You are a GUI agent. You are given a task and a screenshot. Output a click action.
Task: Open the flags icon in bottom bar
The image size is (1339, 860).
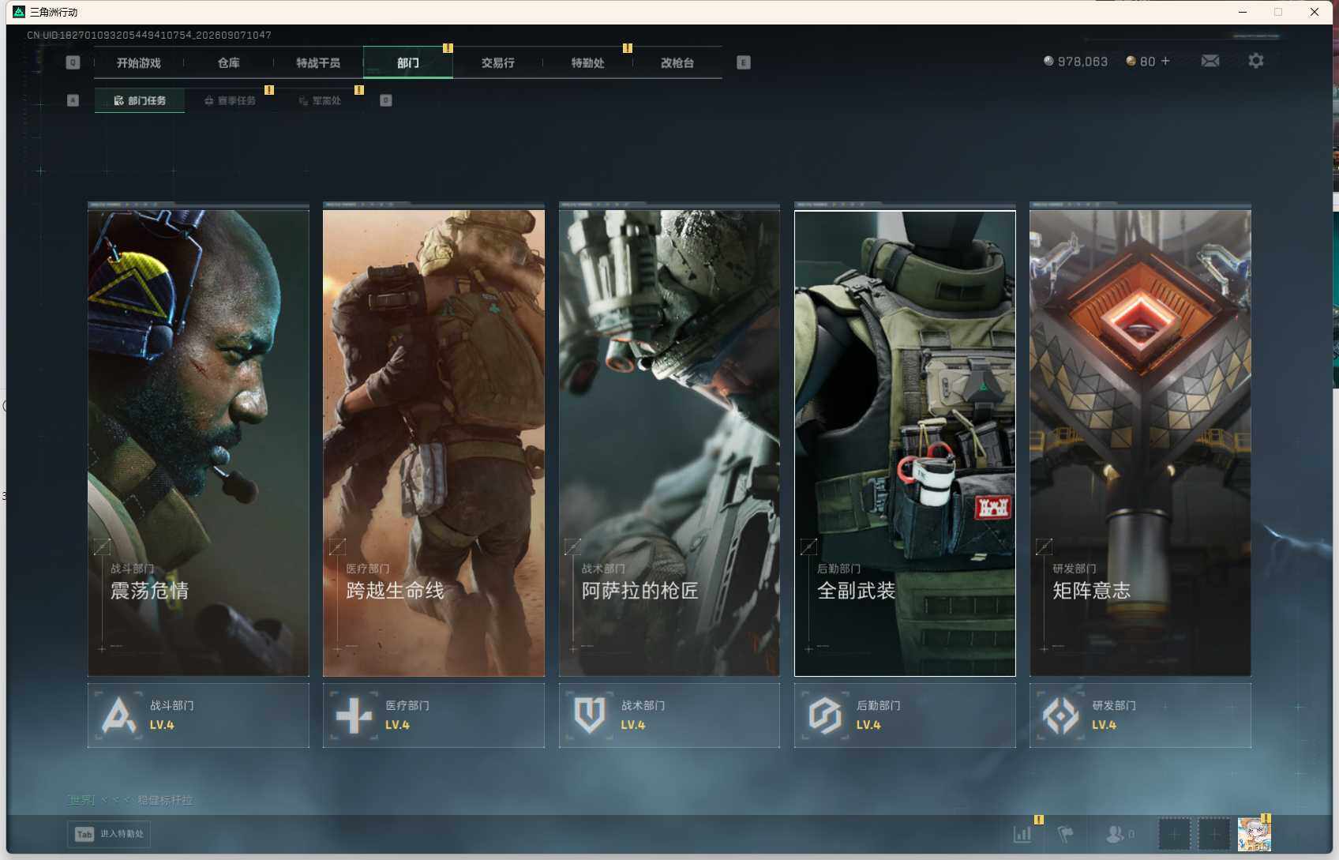pos(1065,834)
